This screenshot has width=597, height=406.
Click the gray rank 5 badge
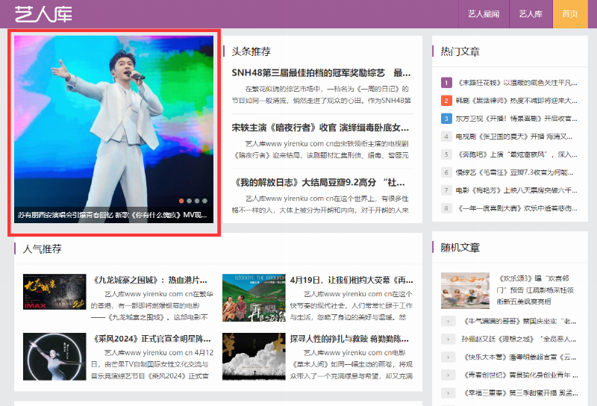[446, 154]
